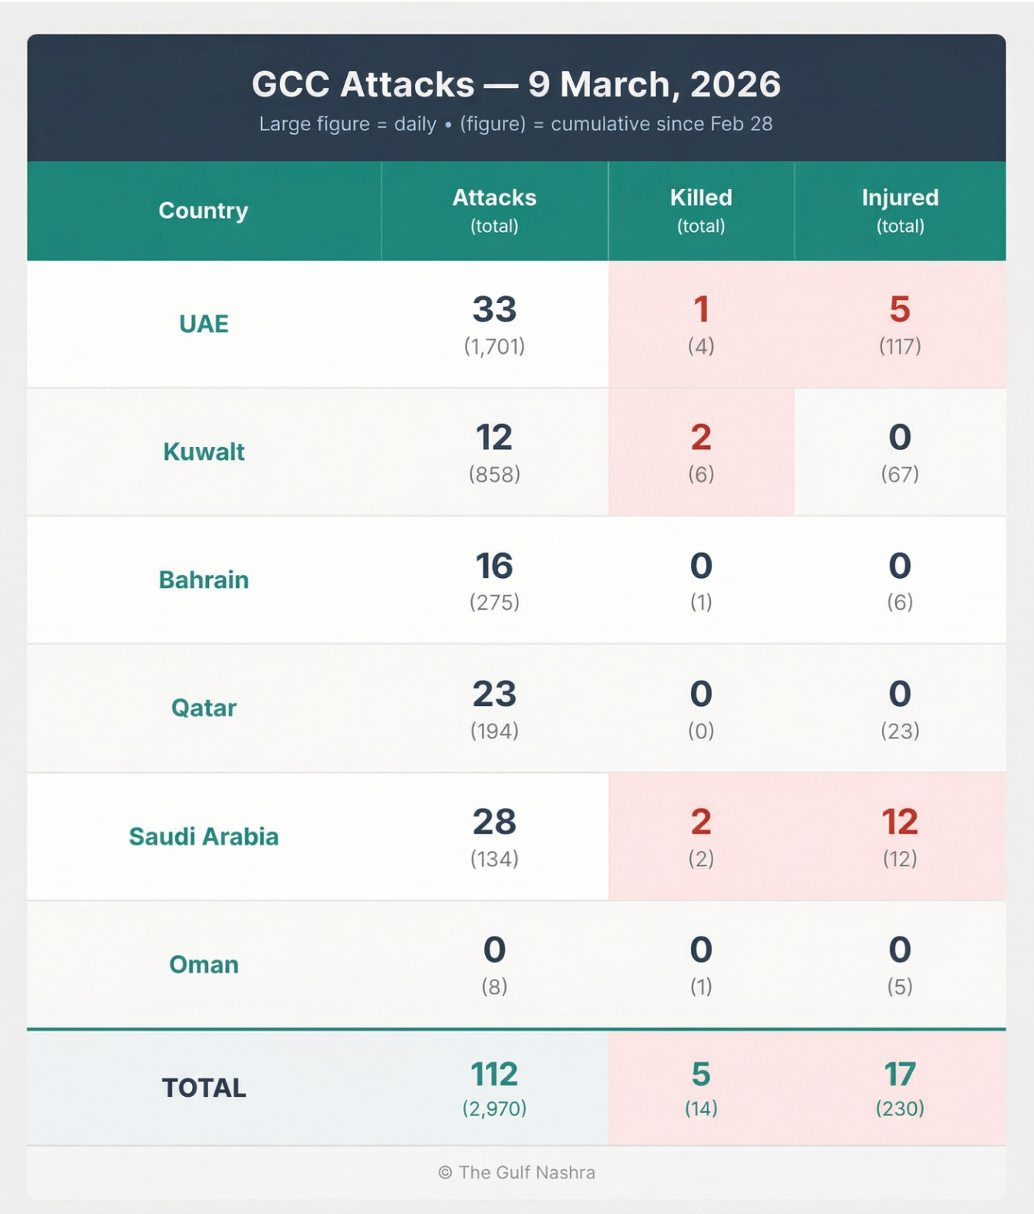Viewport: 1034px width, 1214px height.
Task: Click the TOTAL row label
Action: (x=204, y=1088)
